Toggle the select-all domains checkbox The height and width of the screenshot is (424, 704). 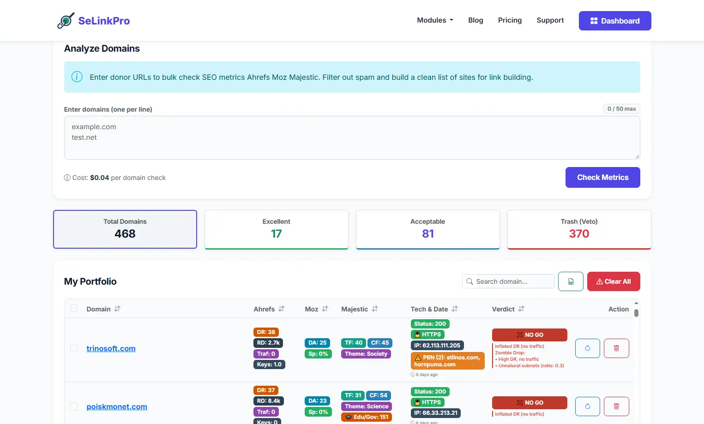click(x=74, y=308)
